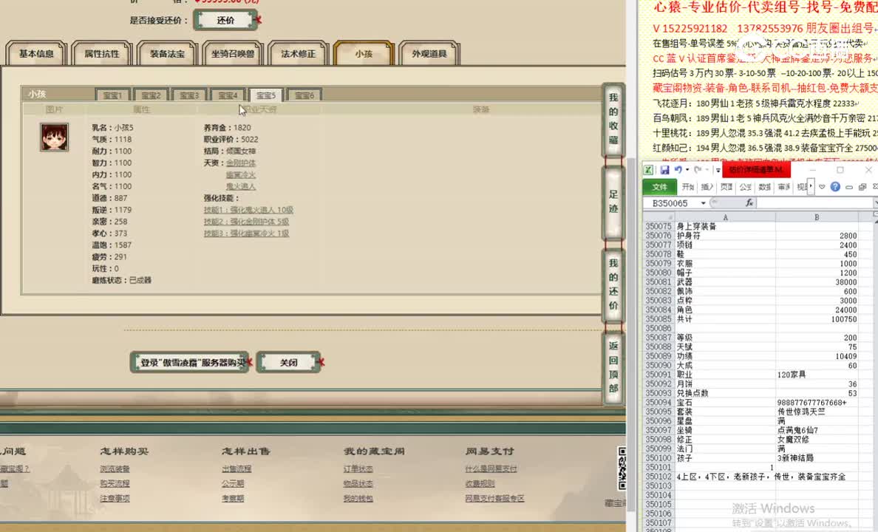Open the Name Box dropdown showing B350065
The height and width of the screenshot is (532, 878).
pos(703,202)
